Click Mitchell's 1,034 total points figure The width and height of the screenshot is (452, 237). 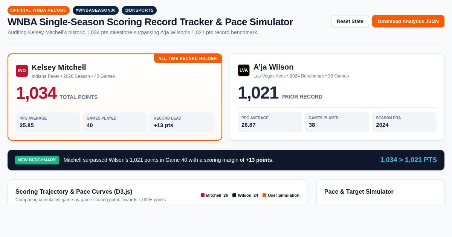click(36, 93)
